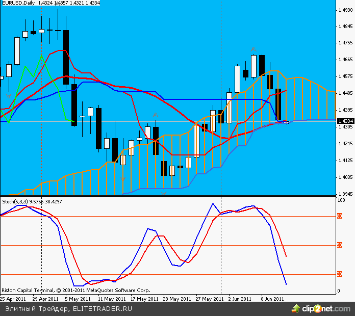Image resolution: width=355 pixels, height=316 pixels.
Task: Click the 1.4935 price scale label
Action: pyautogui.click(x=345, y=10)
